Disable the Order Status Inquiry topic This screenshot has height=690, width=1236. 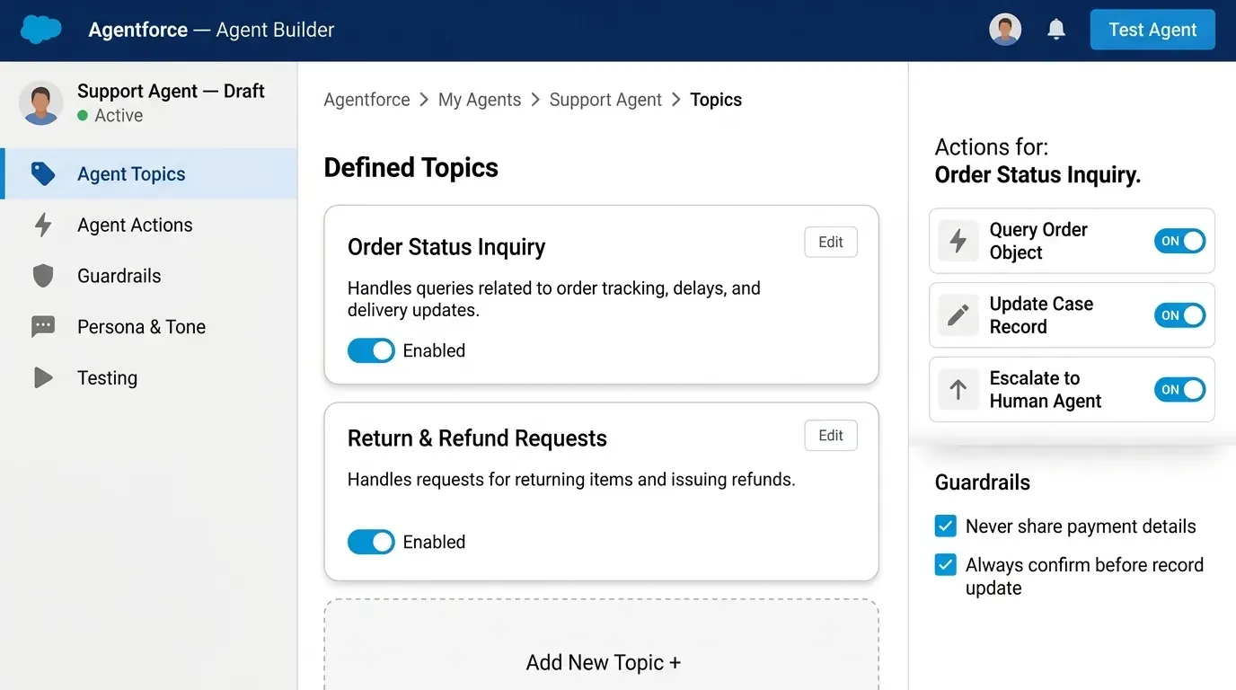point(371,350)
